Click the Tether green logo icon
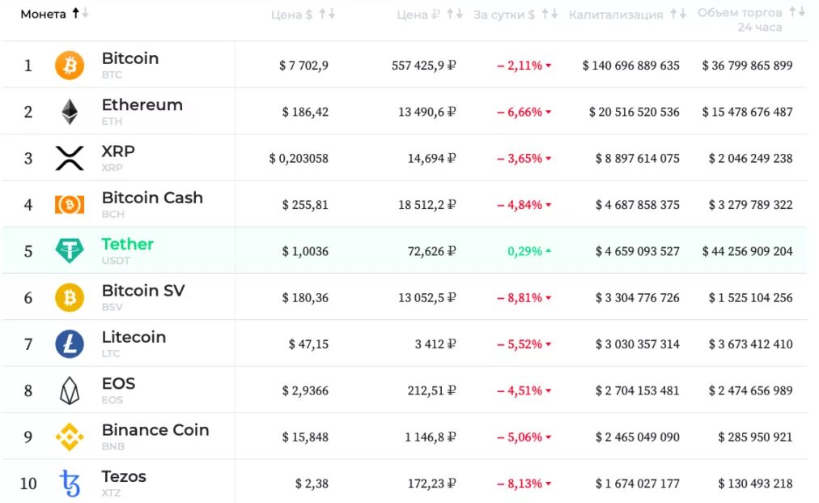Viewport: 819px width, 503px height. point(70,251)
